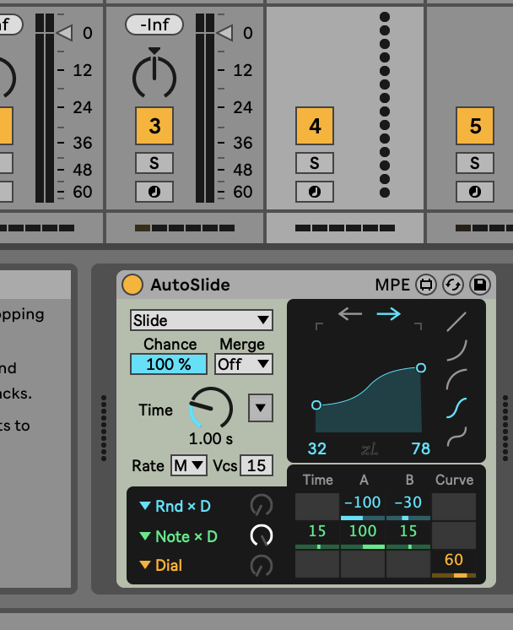Choose the linear curve shape icon
Viewport: 513px width, 630px height.
(456, 322)
